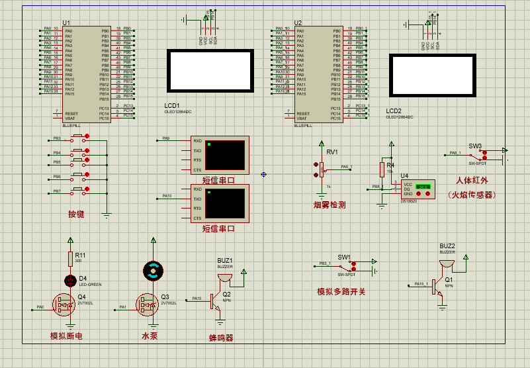Click the 水泵 label
Image resolution: width=530 pixels, height=368 pixels.
point(150,336)
